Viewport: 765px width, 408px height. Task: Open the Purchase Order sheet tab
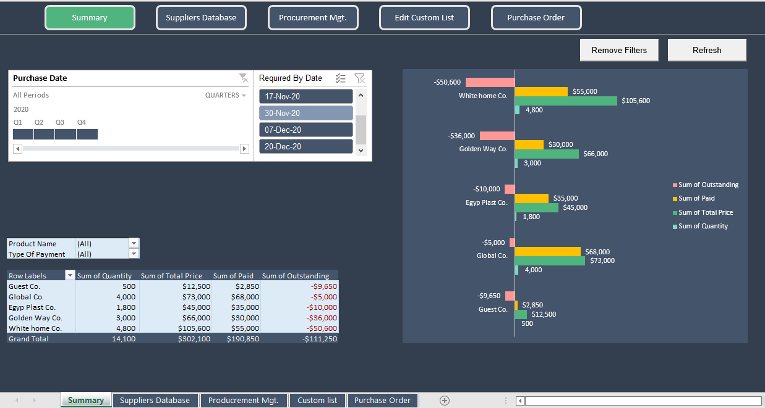click(382, 401)
